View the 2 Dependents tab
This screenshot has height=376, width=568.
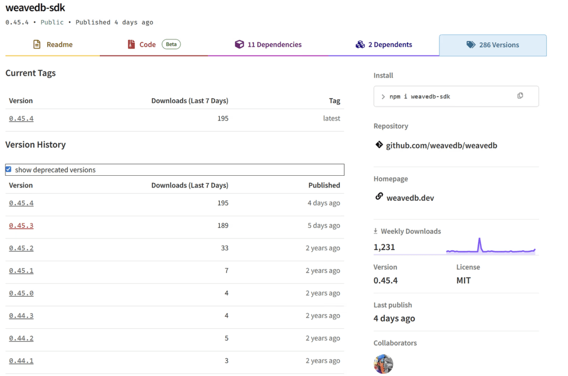coord(384,45)
